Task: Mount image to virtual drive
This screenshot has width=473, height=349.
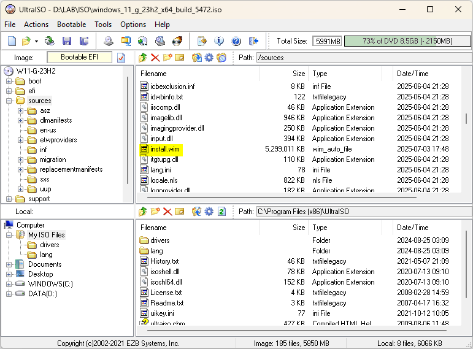Action: 160,40
